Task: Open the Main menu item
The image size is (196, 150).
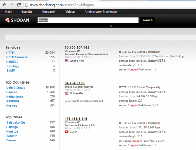Action: point(8,12)
